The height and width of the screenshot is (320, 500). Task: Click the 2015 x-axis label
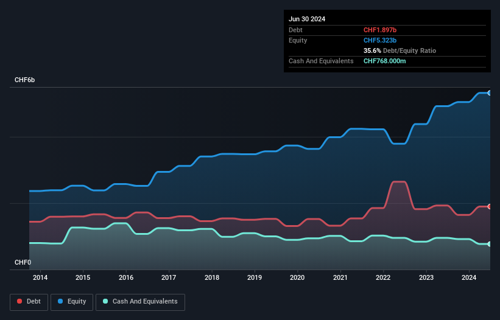pos(83,277)
